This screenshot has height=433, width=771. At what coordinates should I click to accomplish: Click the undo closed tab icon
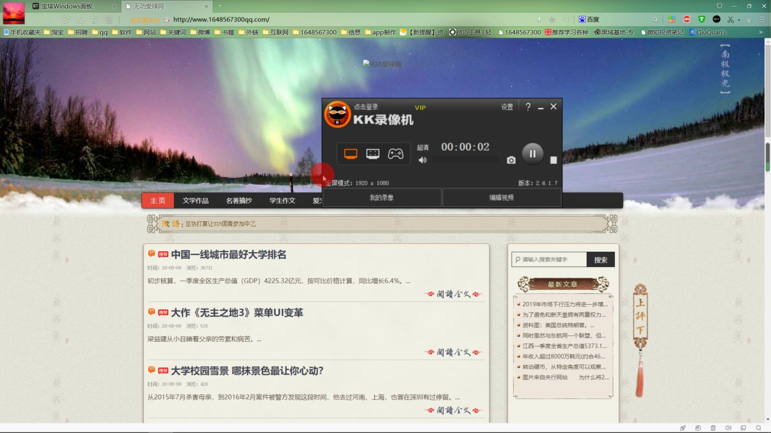coord(95,19)
